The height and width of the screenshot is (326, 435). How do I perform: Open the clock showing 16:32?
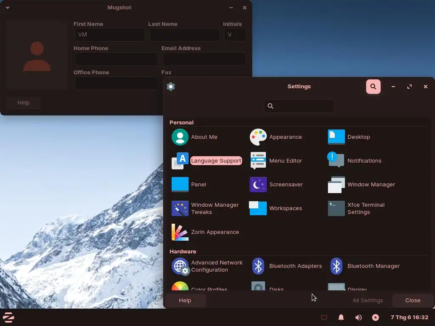[409, 318]
